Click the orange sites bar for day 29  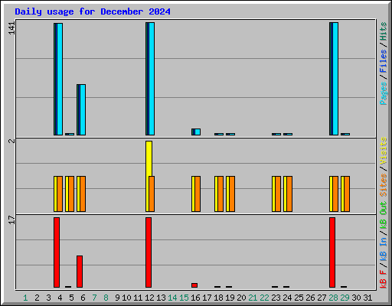point(347,194)
